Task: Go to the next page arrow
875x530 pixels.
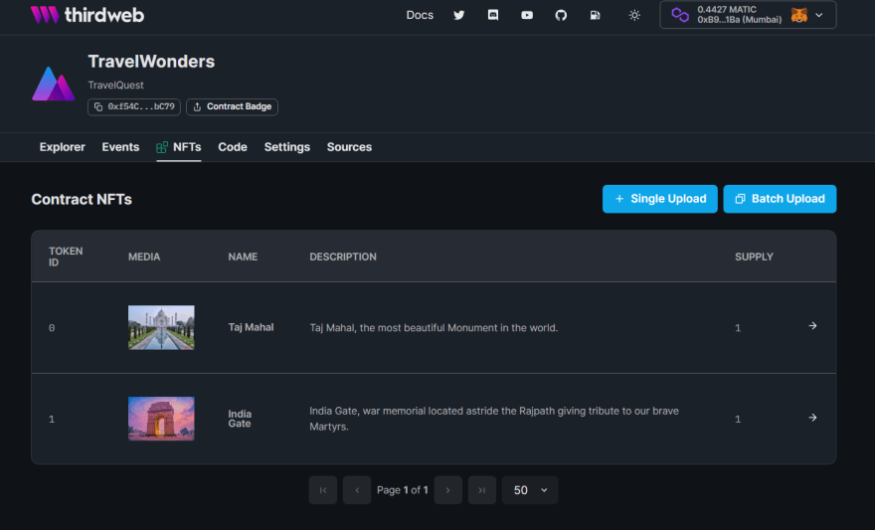Action: click(447, 490)
